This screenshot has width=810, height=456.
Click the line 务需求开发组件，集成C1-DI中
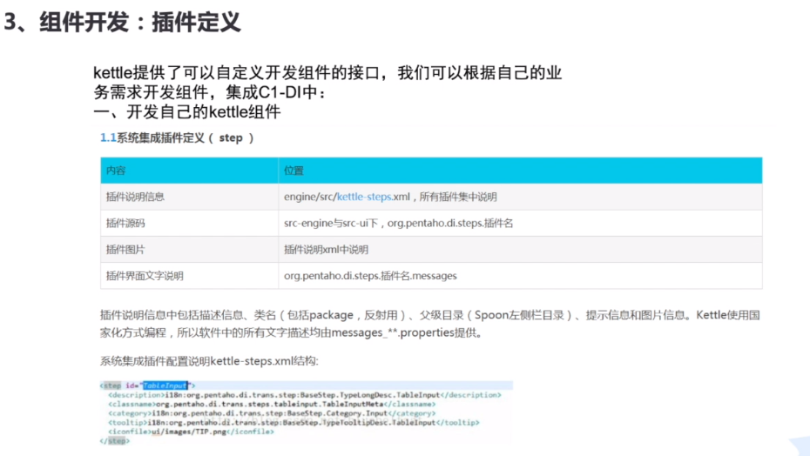tap(210, 92)
